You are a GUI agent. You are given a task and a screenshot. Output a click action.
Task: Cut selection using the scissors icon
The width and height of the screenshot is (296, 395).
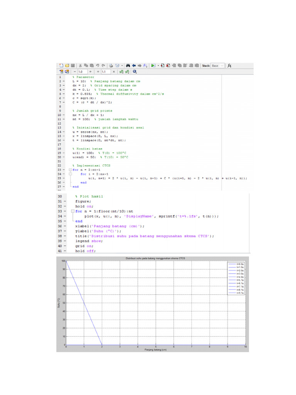(x=80, y=66)
